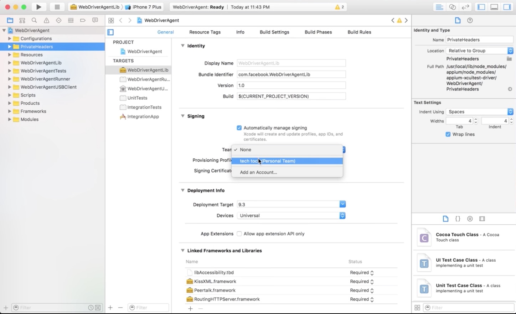The width and height of the screenshot is (516, 314).
Task: Collapse the WebDriverAgent project root
Action: click(4, 30)
